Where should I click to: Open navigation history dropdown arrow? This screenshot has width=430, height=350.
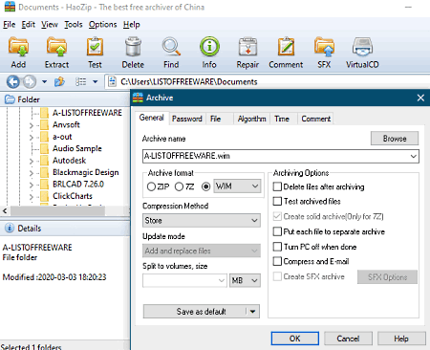(x=44, y=82)
